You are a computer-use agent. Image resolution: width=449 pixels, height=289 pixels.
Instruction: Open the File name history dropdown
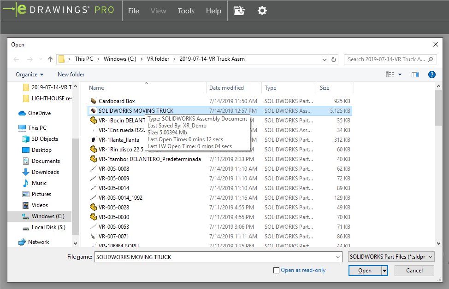click(x=338, y=257)
